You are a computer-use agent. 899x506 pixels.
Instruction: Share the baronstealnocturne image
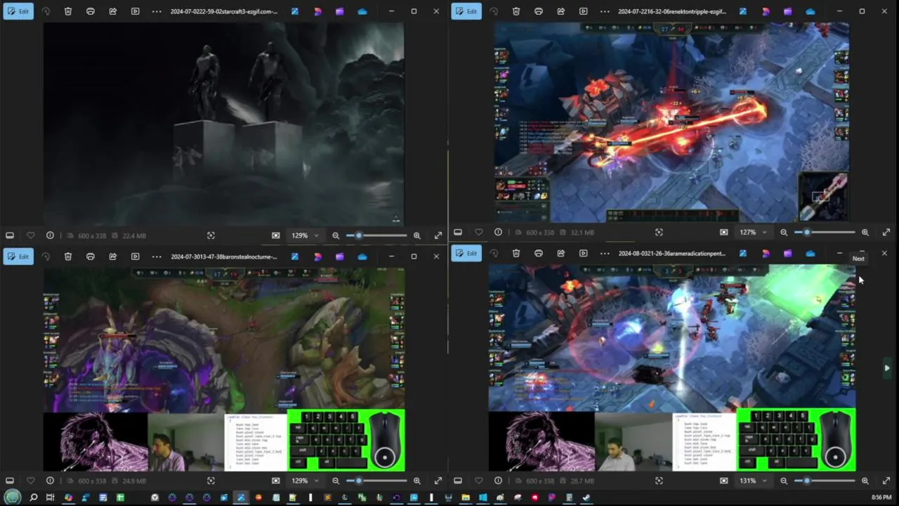[113, 257]
